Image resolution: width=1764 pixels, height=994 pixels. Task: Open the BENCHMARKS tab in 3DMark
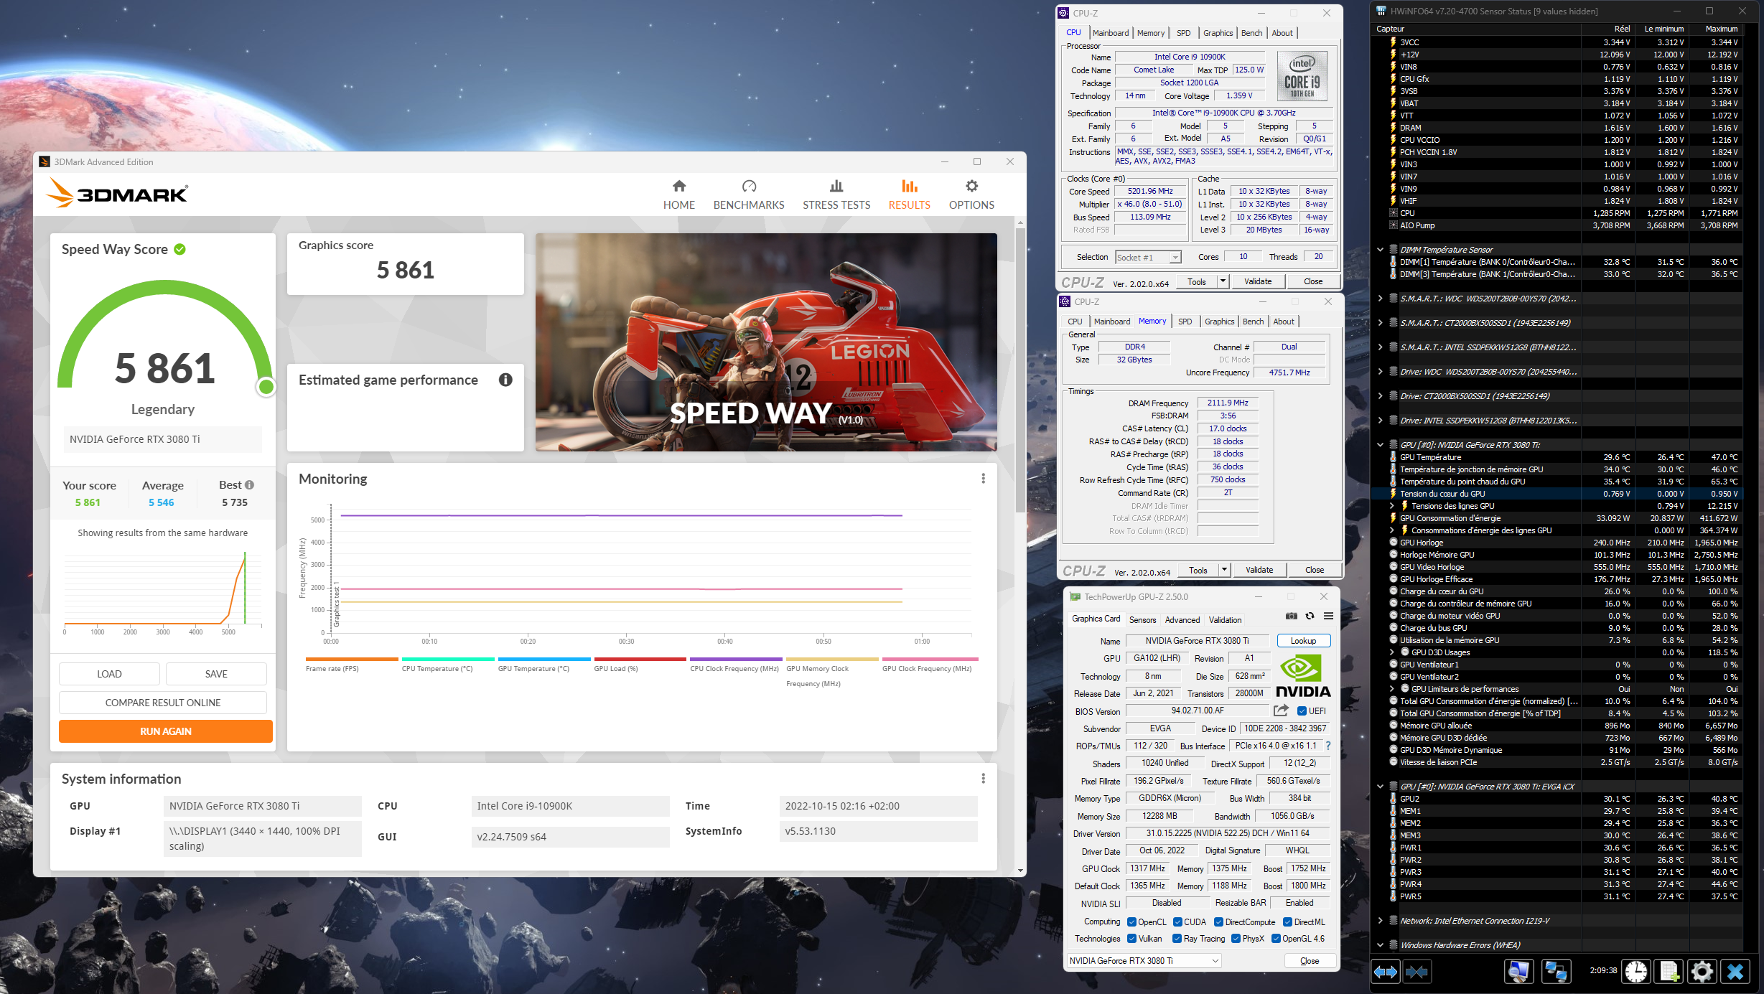[x=748, y=195]
